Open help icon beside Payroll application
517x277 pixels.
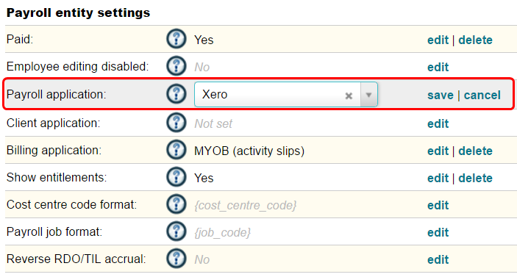pos(177,94)
